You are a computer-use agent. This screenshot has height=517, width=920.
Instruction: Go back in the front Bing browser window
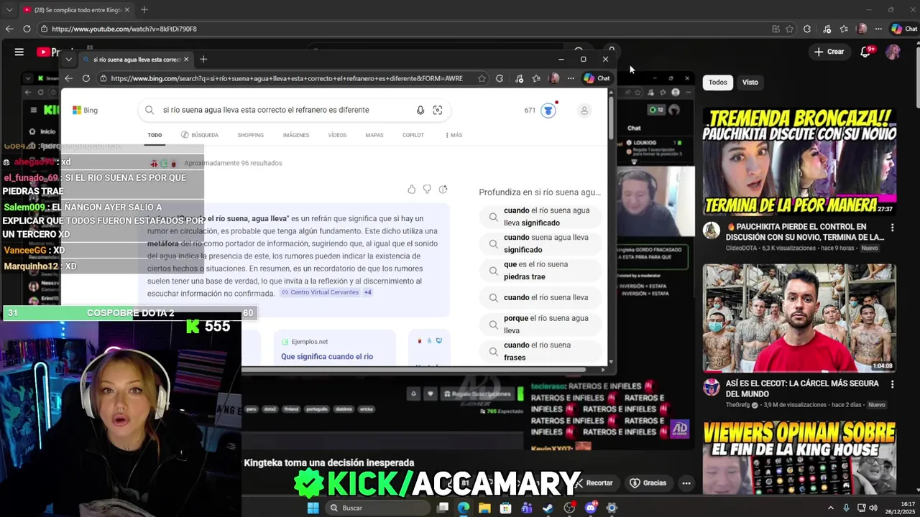tap(69, 78)
